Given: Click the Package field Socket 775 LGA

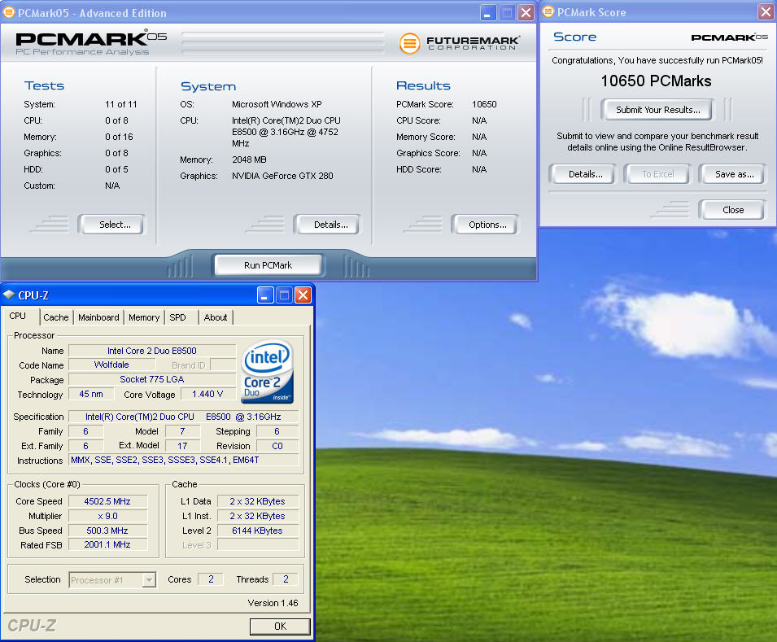Looking at the screenshot, I should 152,379.
